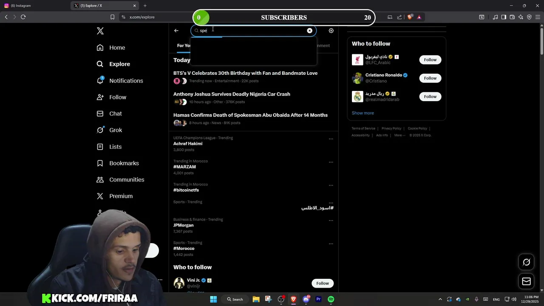Viewport: 544px width, 306px height.
Task: Open Terms of Service link
Action: point(363,128)
